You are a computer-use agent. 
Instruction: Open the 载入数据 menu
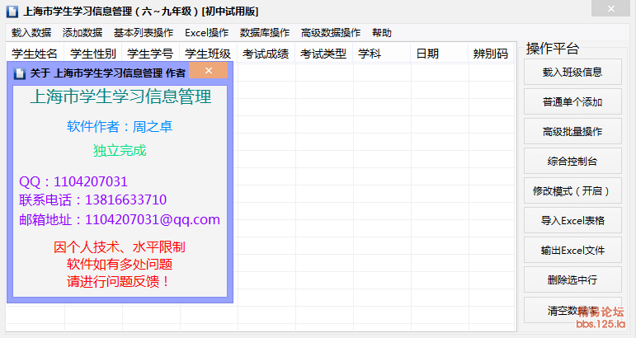click(x=31, y=33)
